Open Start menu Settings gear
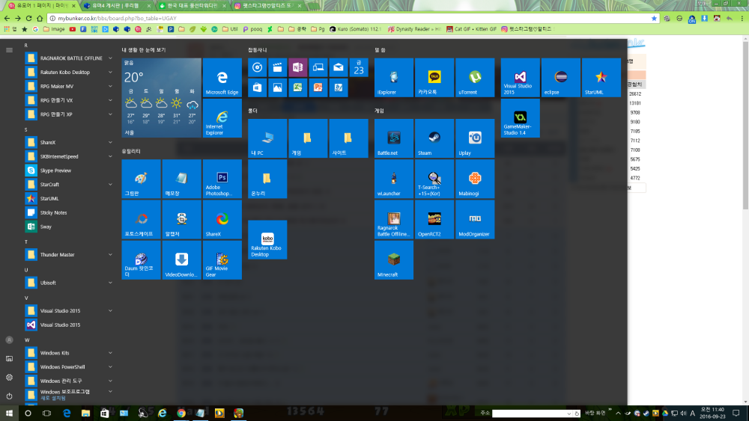This screenshot has width=749, height=421. (9, 377)
